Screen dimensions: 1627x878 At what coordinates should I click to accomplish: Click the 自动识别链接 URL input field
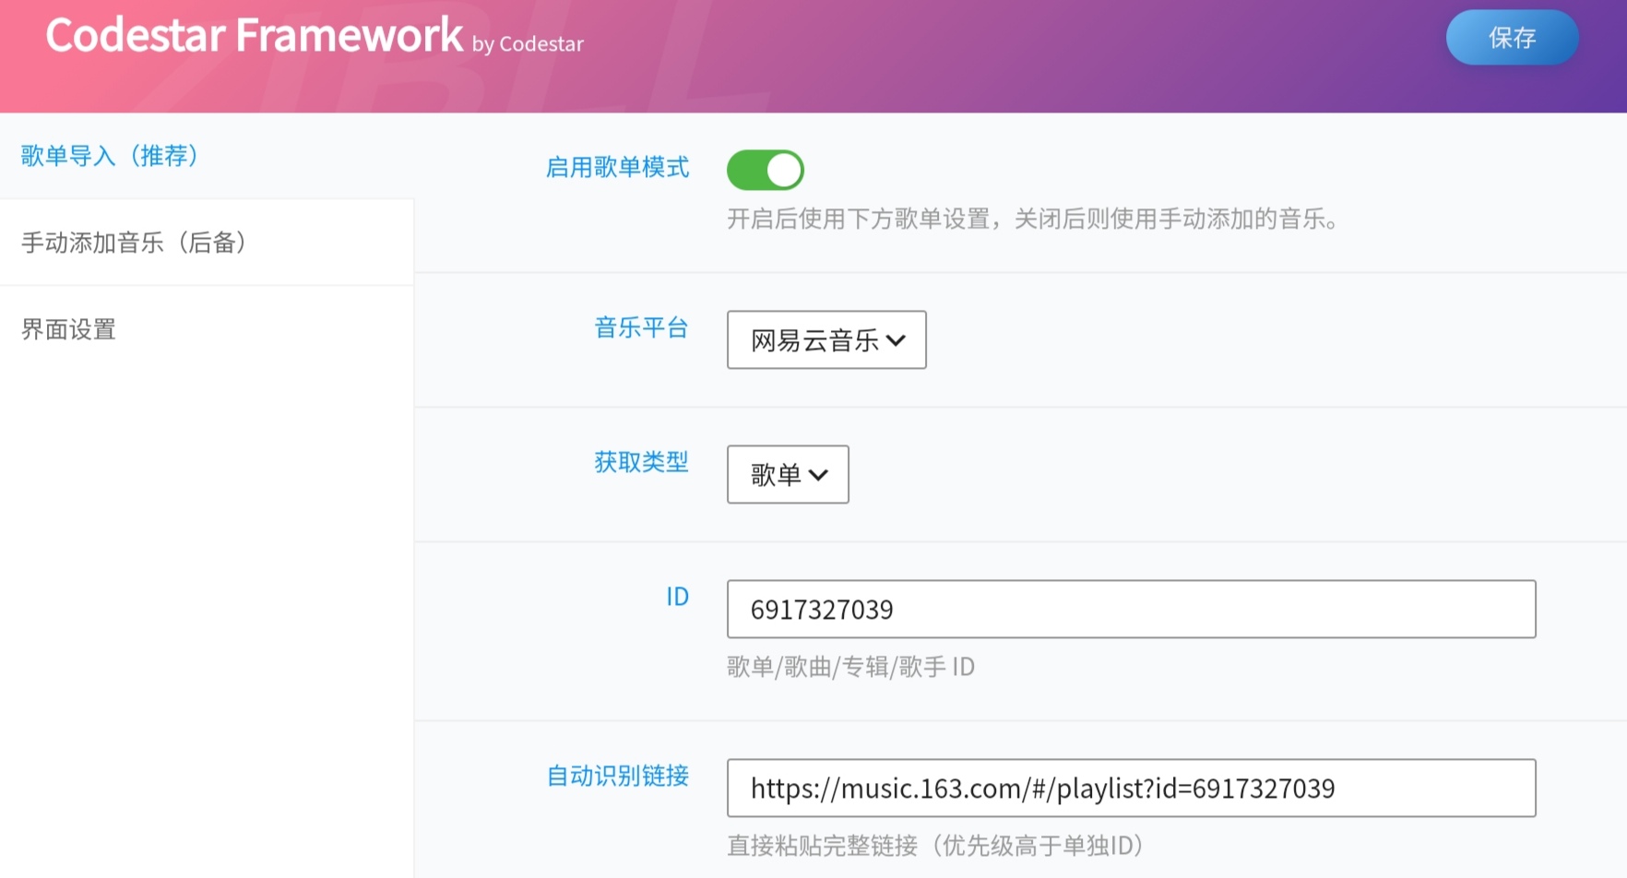tap(1132, 789)
